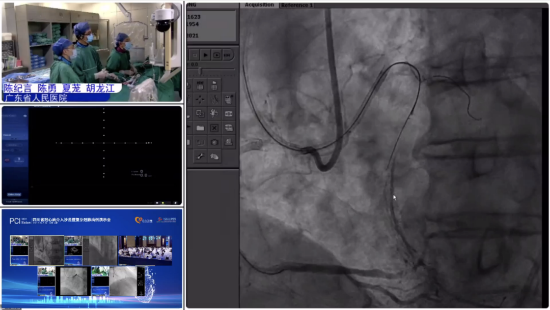The height and width of the screenshot is (310, 550).
Task: Click the four-arrow crosshair tool icon
Action: point(200,100)
